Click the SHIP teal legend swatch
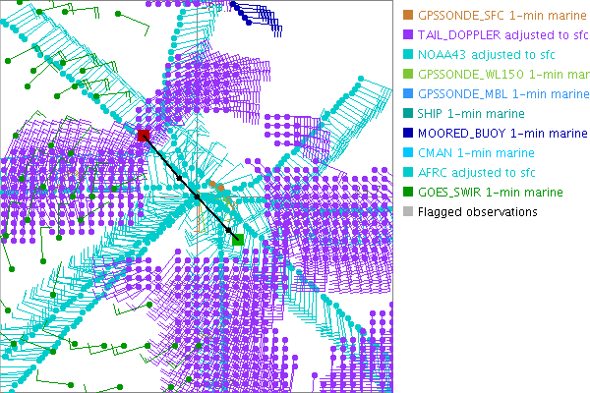Image resolution: width=590 pixels, height=393 pixels. (408, 114)
